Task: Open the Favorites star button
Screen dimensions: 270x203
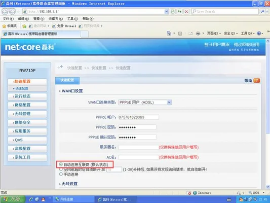Action: [10, 26]
